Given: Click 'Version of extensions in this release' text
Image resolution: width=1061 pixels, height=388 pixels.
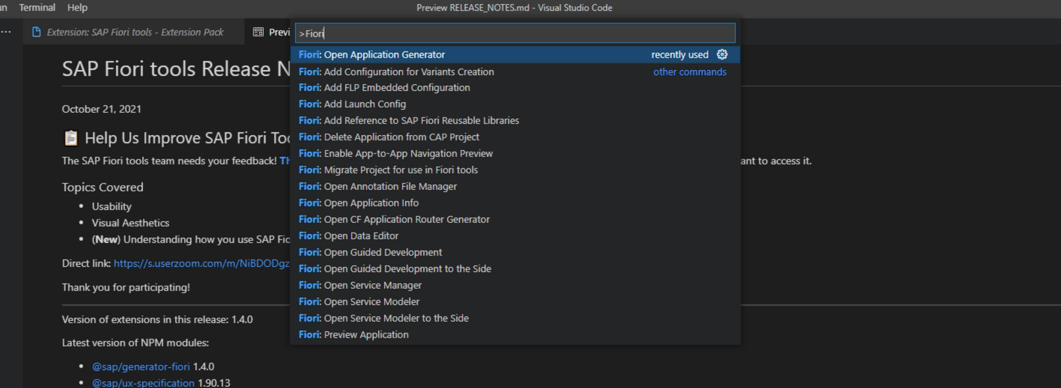Looking at the screenshot, I should [157, 320].
